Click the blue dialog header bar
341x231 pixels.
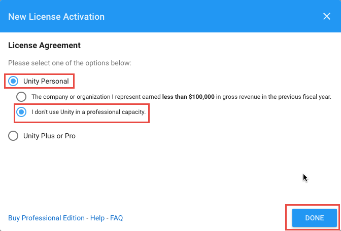click(170, 16)
